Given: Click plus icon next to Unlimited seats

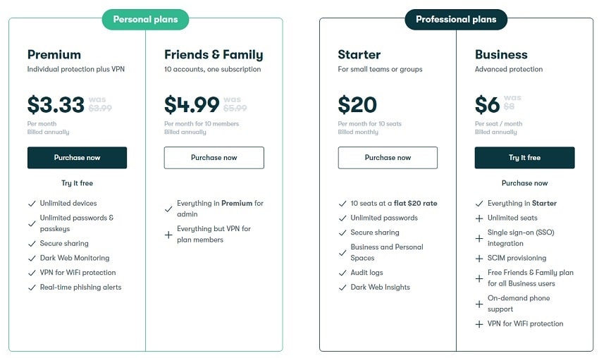Looking at the screenshot, I should point(479,218).
